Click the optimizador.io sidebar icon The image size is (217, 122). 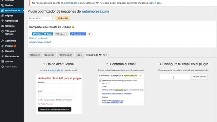pos(2,11)
